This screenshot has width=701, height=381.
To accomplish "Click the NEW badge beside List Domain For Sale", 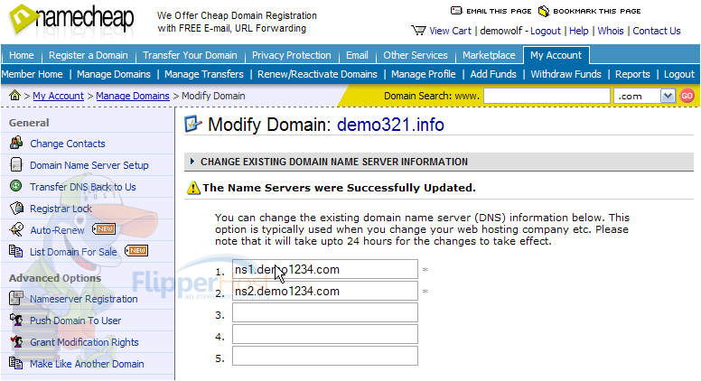I will [136, 251].
